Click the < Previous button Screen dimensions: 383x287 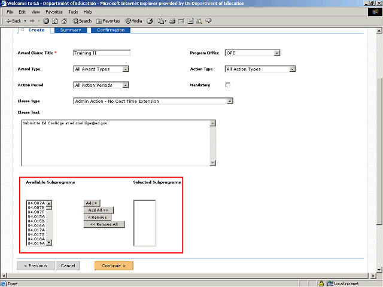(35, 265)
